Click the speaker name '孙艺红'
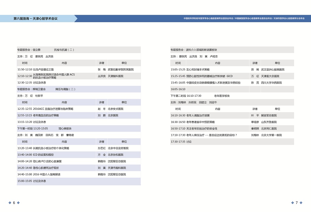 [x=102, y=148]
